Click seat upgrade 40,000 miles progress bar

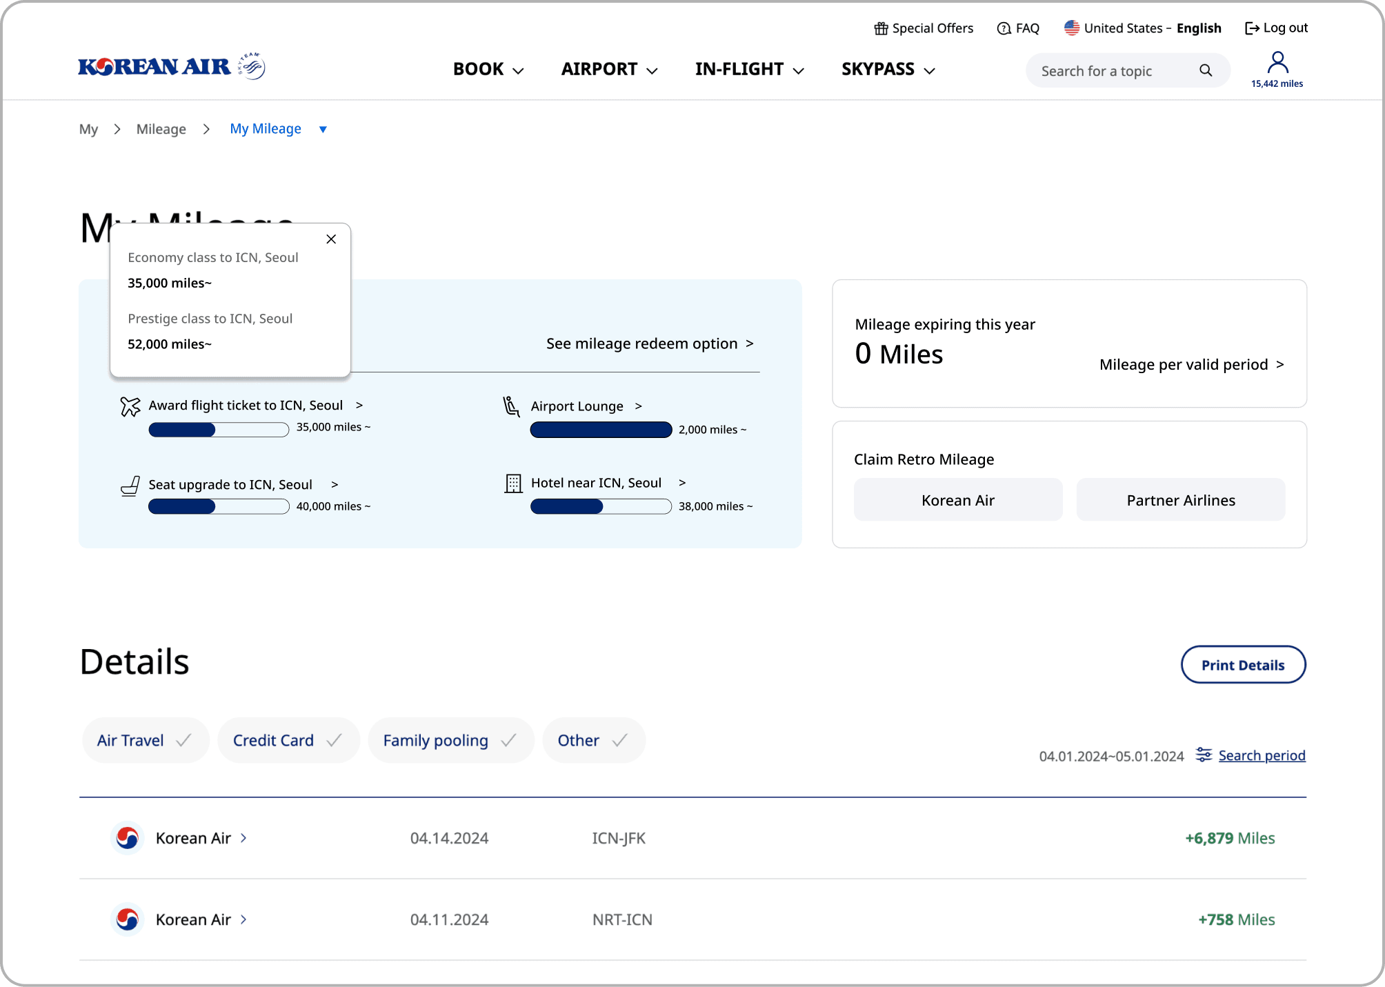(219, 507)
